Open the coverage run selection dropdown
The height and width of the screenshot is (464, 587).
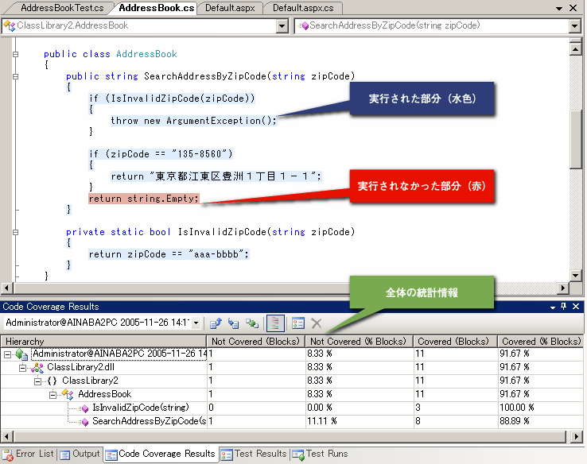pos(196,323)
